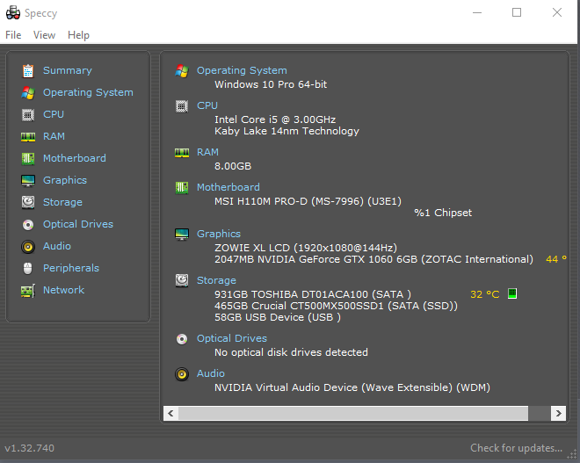Click the Motherboard icon in the sidebar
This screenshot has width=580, height=463.
pos(28,159)
